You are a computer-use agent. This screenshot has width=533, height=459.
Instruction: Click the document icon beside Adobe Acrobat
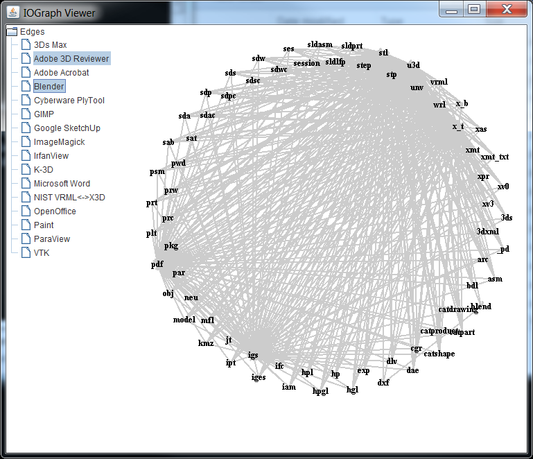coord(26,72)
